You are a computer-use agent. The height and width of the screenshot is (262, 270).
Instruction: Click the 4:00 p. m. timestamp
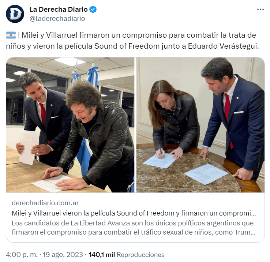(x=22, y=255)
